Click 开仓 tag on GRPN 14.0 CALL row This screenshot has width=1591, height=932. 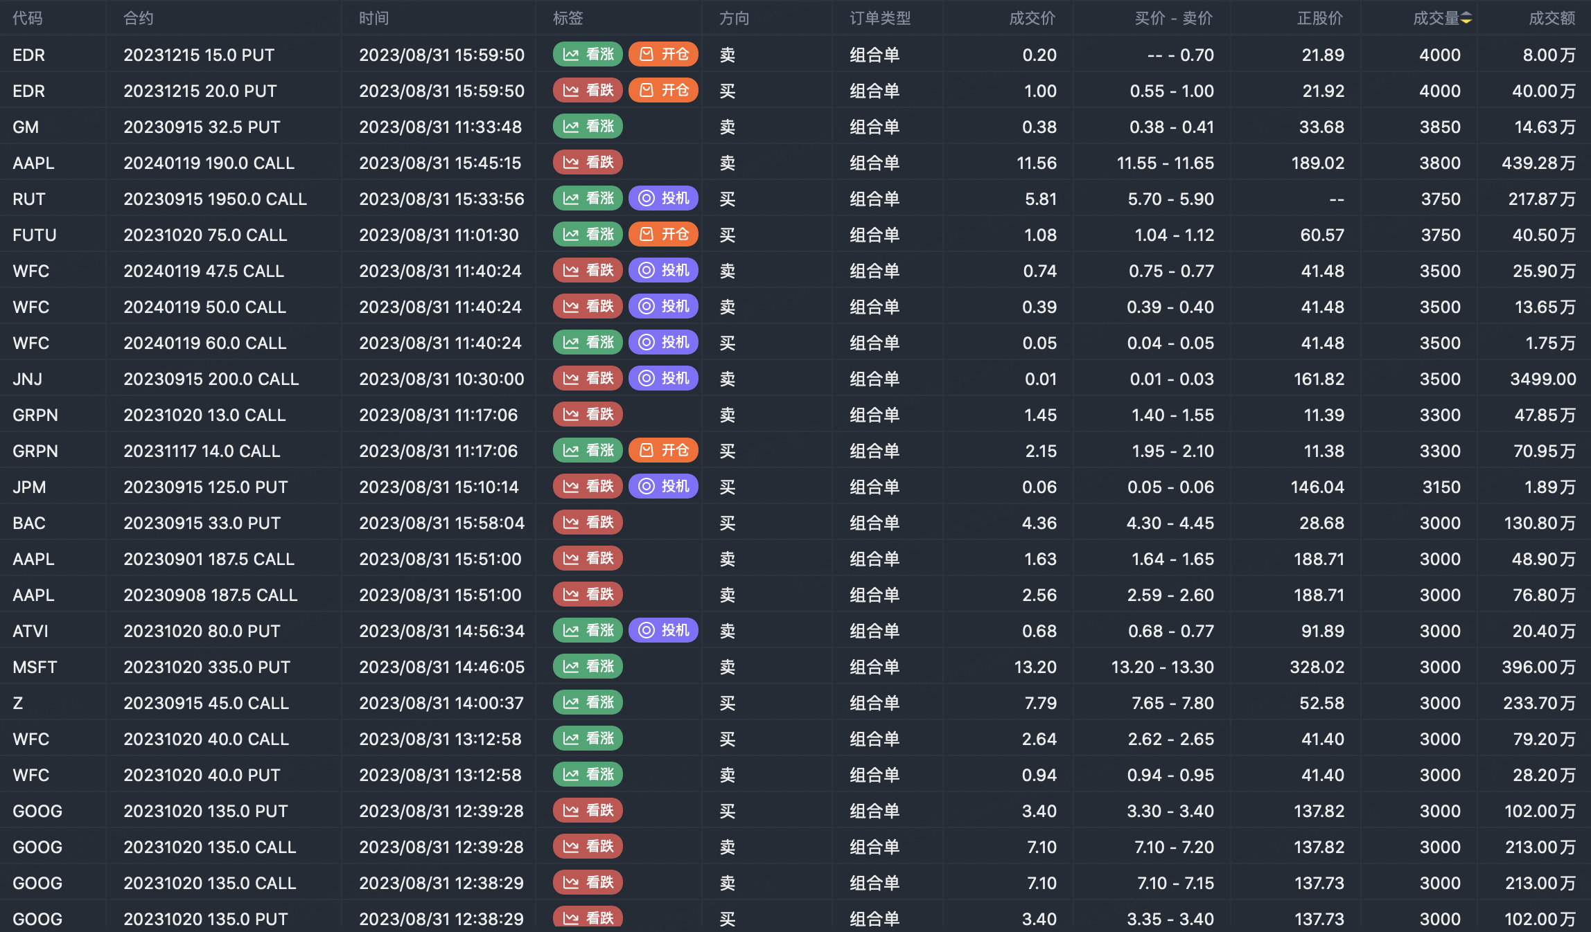[x=663, y=451]
